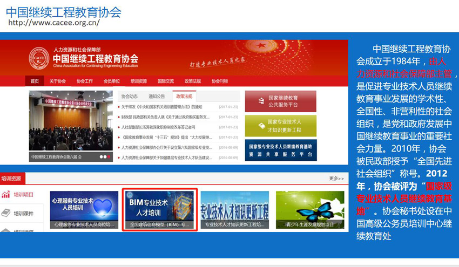Click 更多>> in the 培训资源 section
This screenshot has height=267, width=459.
click(336, 179)
